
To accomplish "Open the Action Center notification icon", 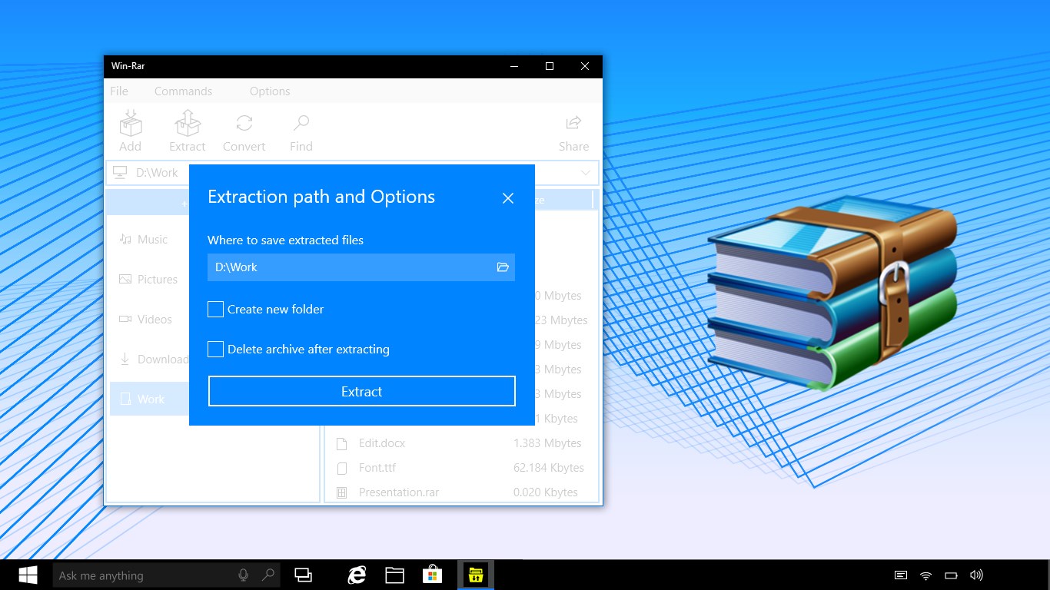I will pyautogui.click(x=901, y=575).
